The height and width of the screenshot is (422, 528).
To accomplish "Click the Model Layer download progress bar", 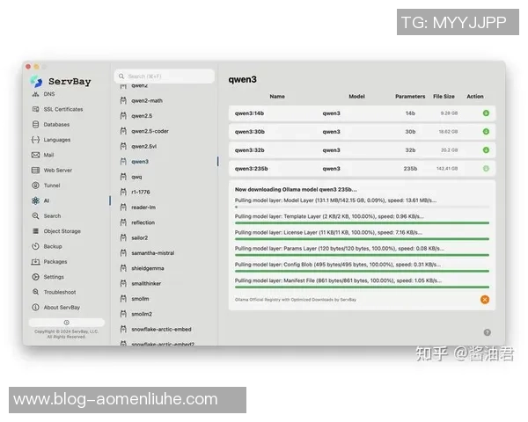I will pos(362,207).
